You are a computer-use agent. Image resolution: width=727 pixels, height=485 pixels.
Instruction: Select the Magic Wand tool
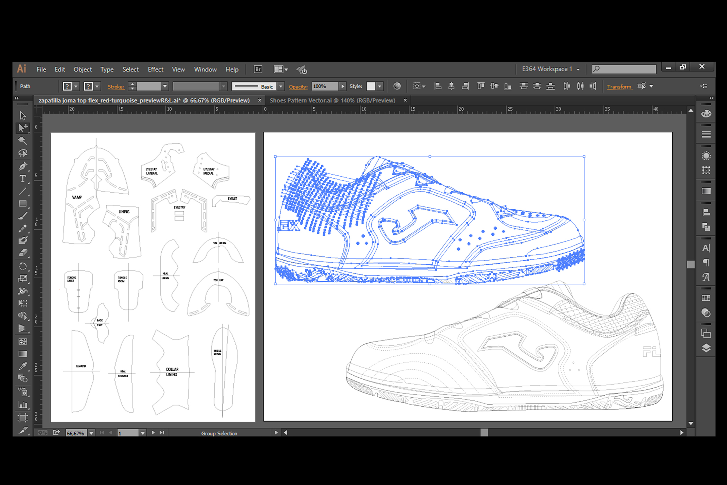click(23, 140)
